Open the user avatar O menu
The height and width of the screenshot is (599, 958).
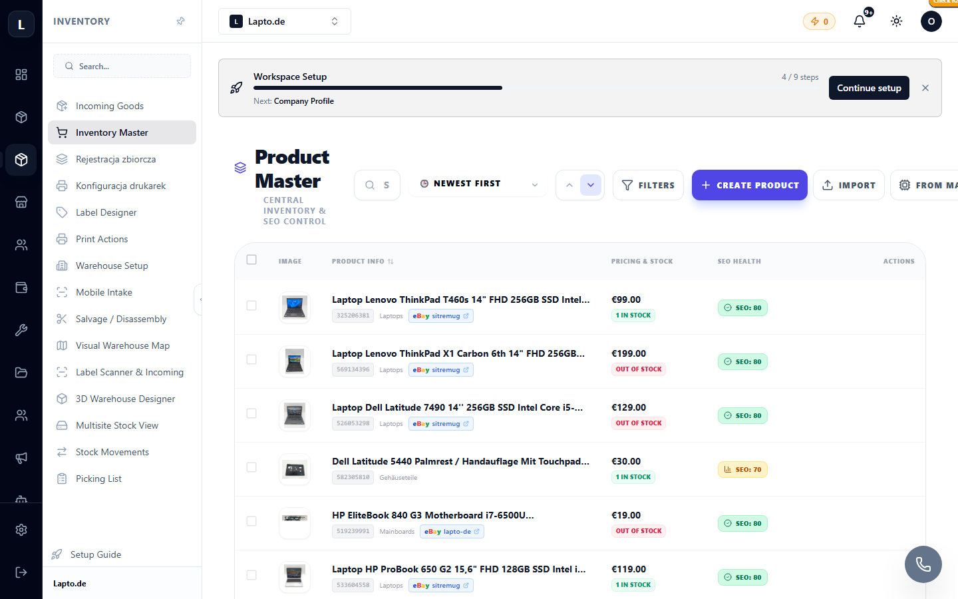coord(931,21)
